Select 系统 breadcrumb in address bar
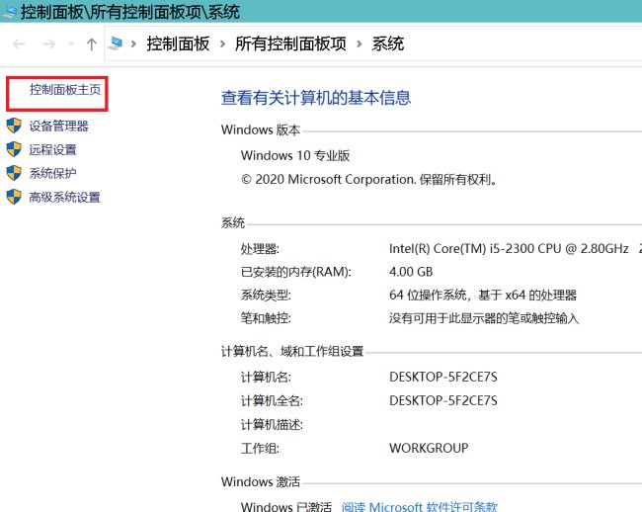642x512 pixels. (x=388, y=43)
